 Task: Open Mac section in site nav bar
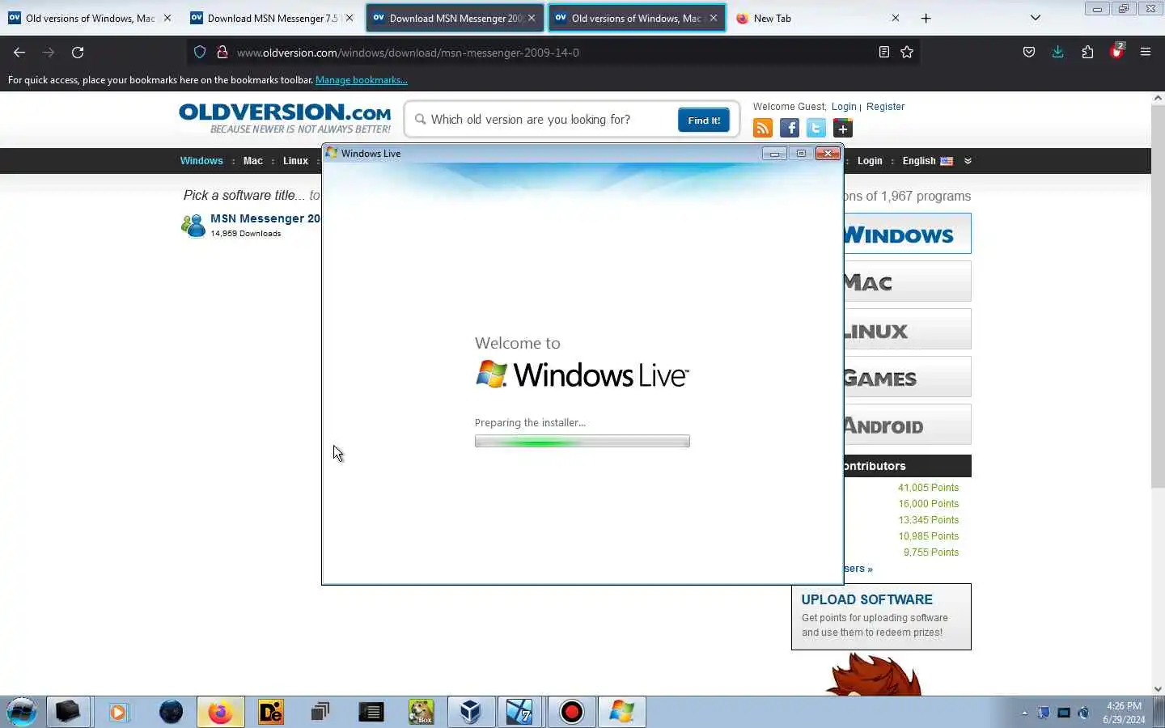253,161
